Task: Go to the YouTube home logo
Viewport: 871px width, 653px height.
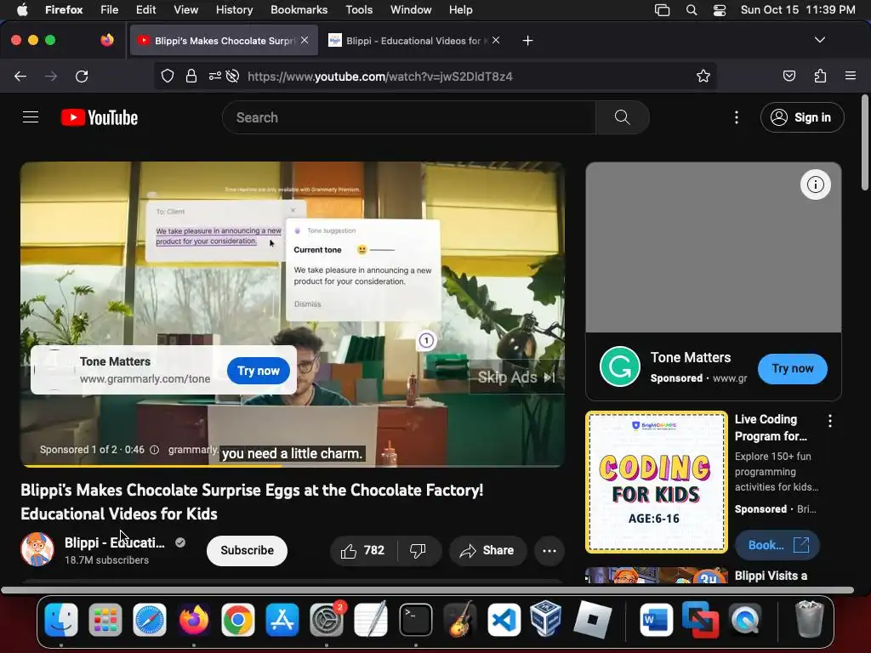Action: 100,117
